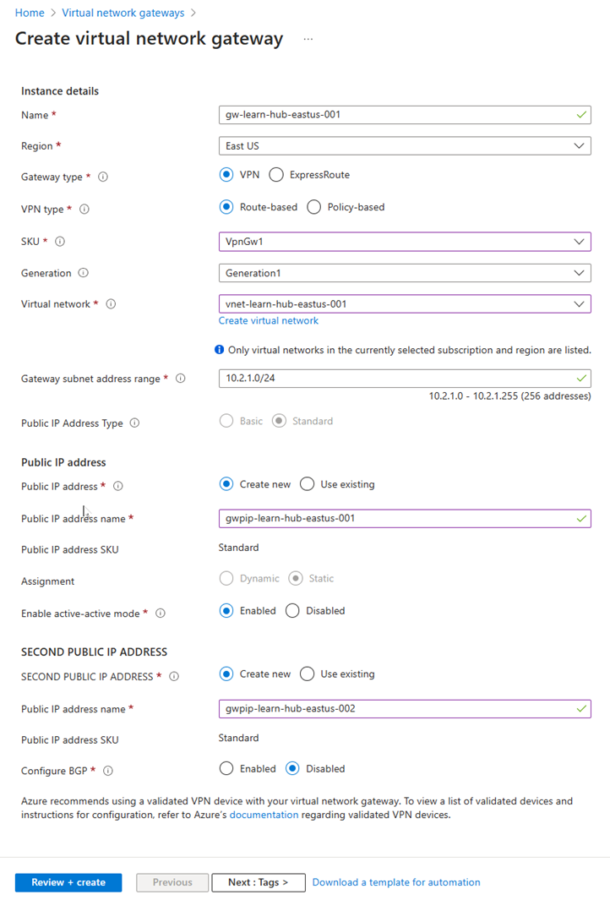This screenshot has width=610, height=900.
Task: Click the Configure BGP info icon
Action: (108, 771)
